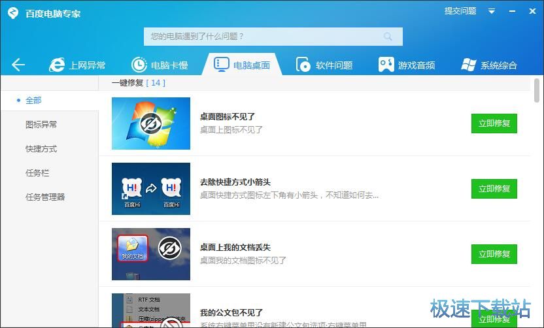Screen dimensions: 544x328
Task: Select 任务栏 category in sidebar
Action: [x=37, y=172]
